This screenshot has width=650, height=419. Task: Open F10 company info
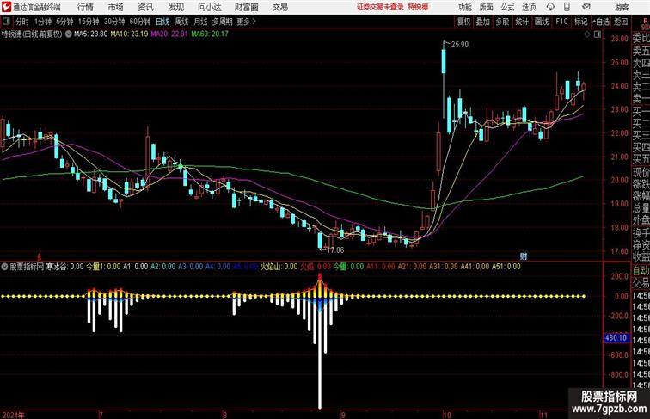pyautogui.click(x=561, y=22)
